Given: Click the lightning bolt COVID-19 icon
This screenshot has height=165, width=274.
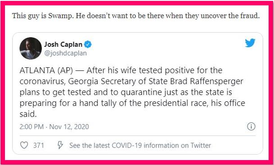Looking at the screenshot, I should point(60,145).
